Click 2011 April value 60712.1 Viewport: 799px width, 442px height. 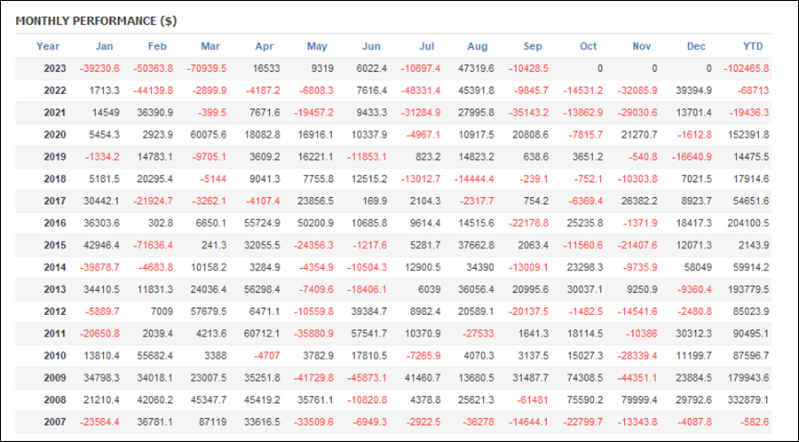[x=261, y=334]
